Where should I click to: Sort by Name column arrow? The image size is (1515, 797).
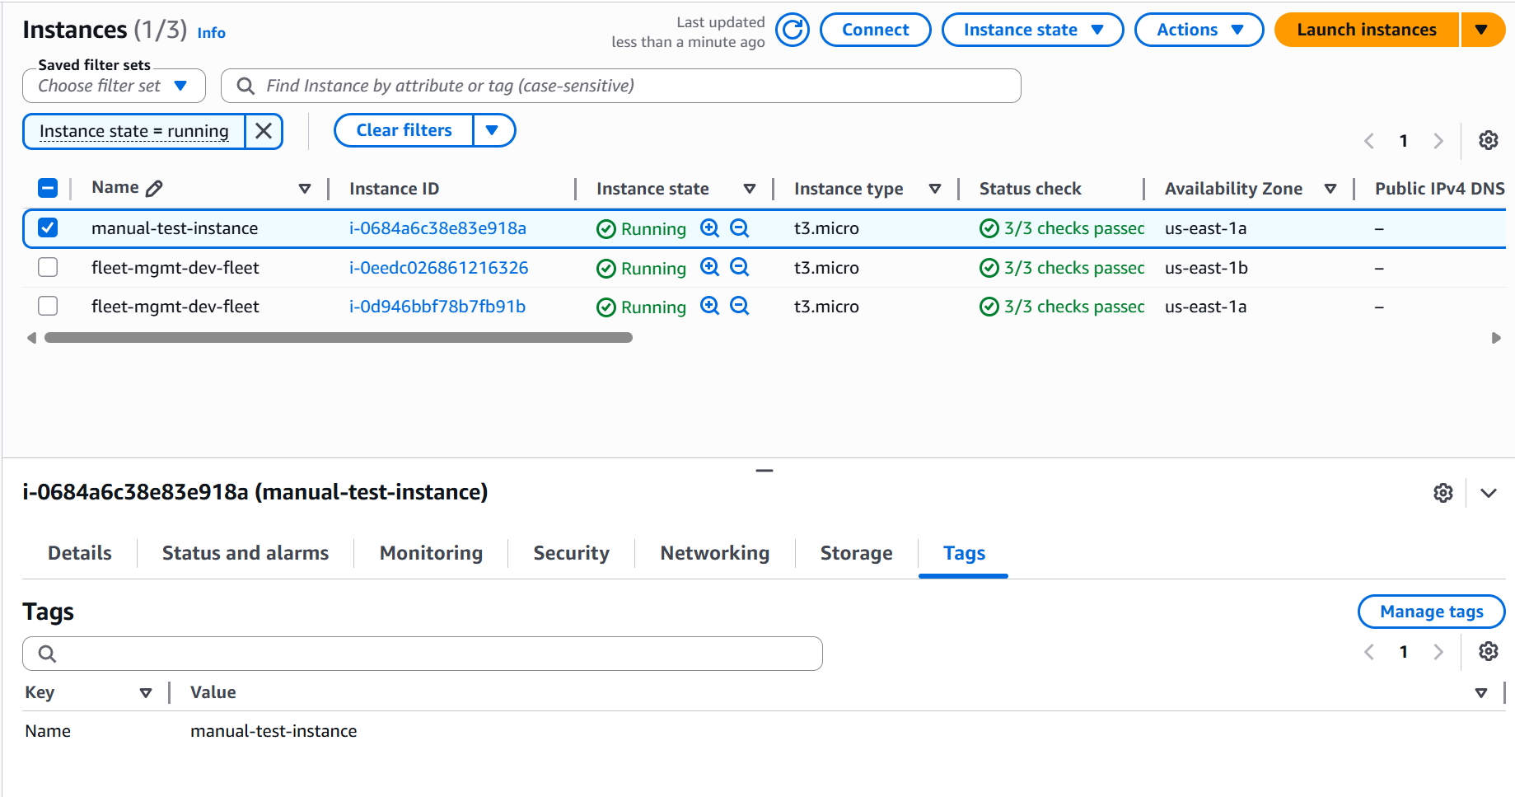(x=305, y=189)
